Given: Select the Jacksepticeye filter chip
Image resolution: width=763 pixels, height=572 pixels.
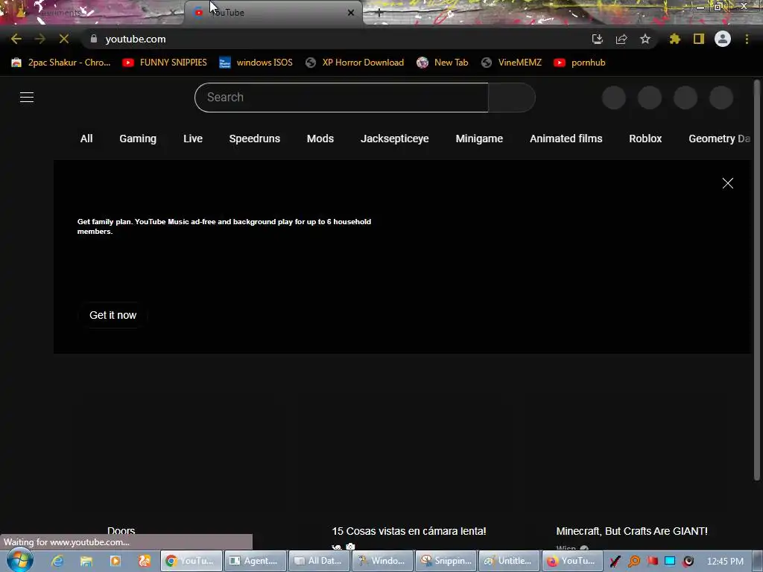Looking at the screenshot, I should [395, 139].
